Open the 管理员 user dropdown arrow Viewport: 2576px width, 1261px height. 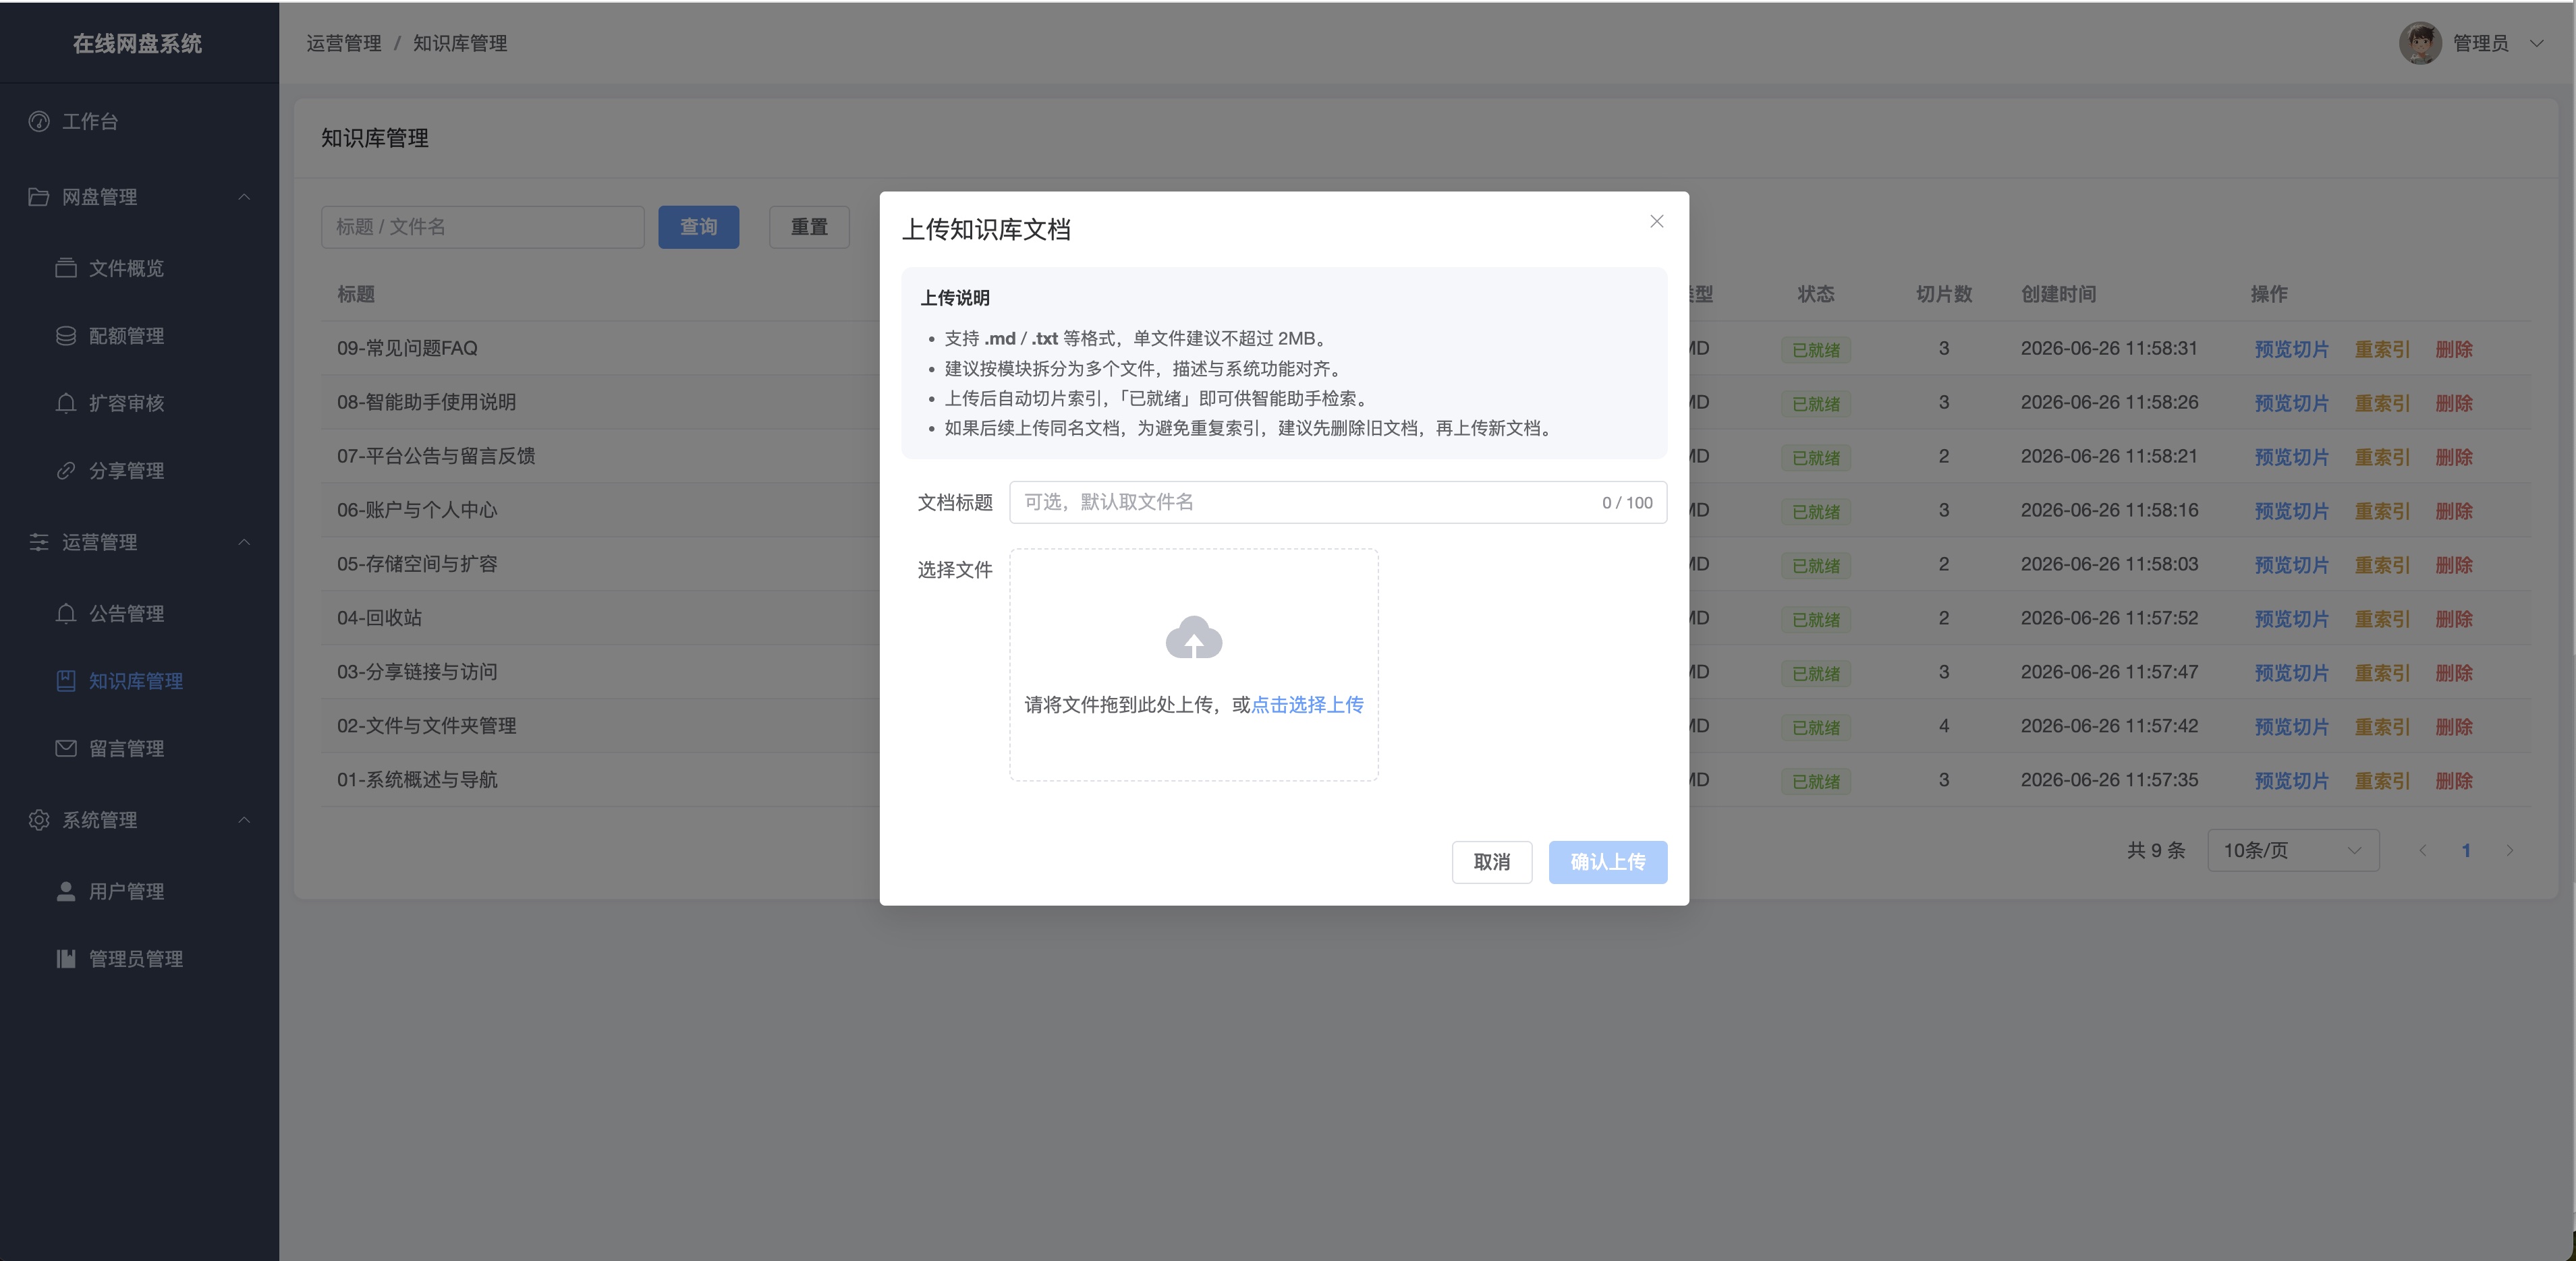(2536, 43)
